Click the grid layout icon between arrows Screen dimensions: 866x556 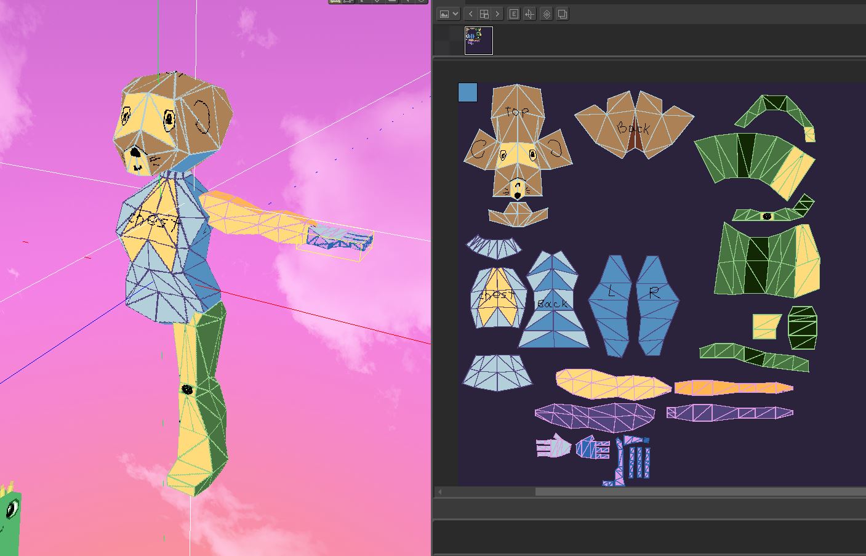click(484, 14)
